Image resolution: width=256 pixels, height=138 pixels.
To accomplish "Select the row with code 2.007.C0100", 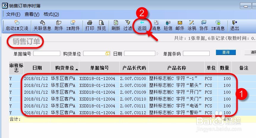I will (132, 79).
